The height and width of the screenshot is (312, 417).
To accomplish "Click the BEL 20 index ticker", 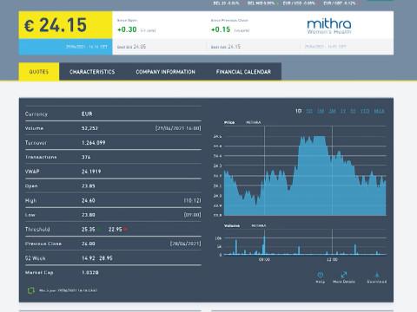I will [226, 3].
